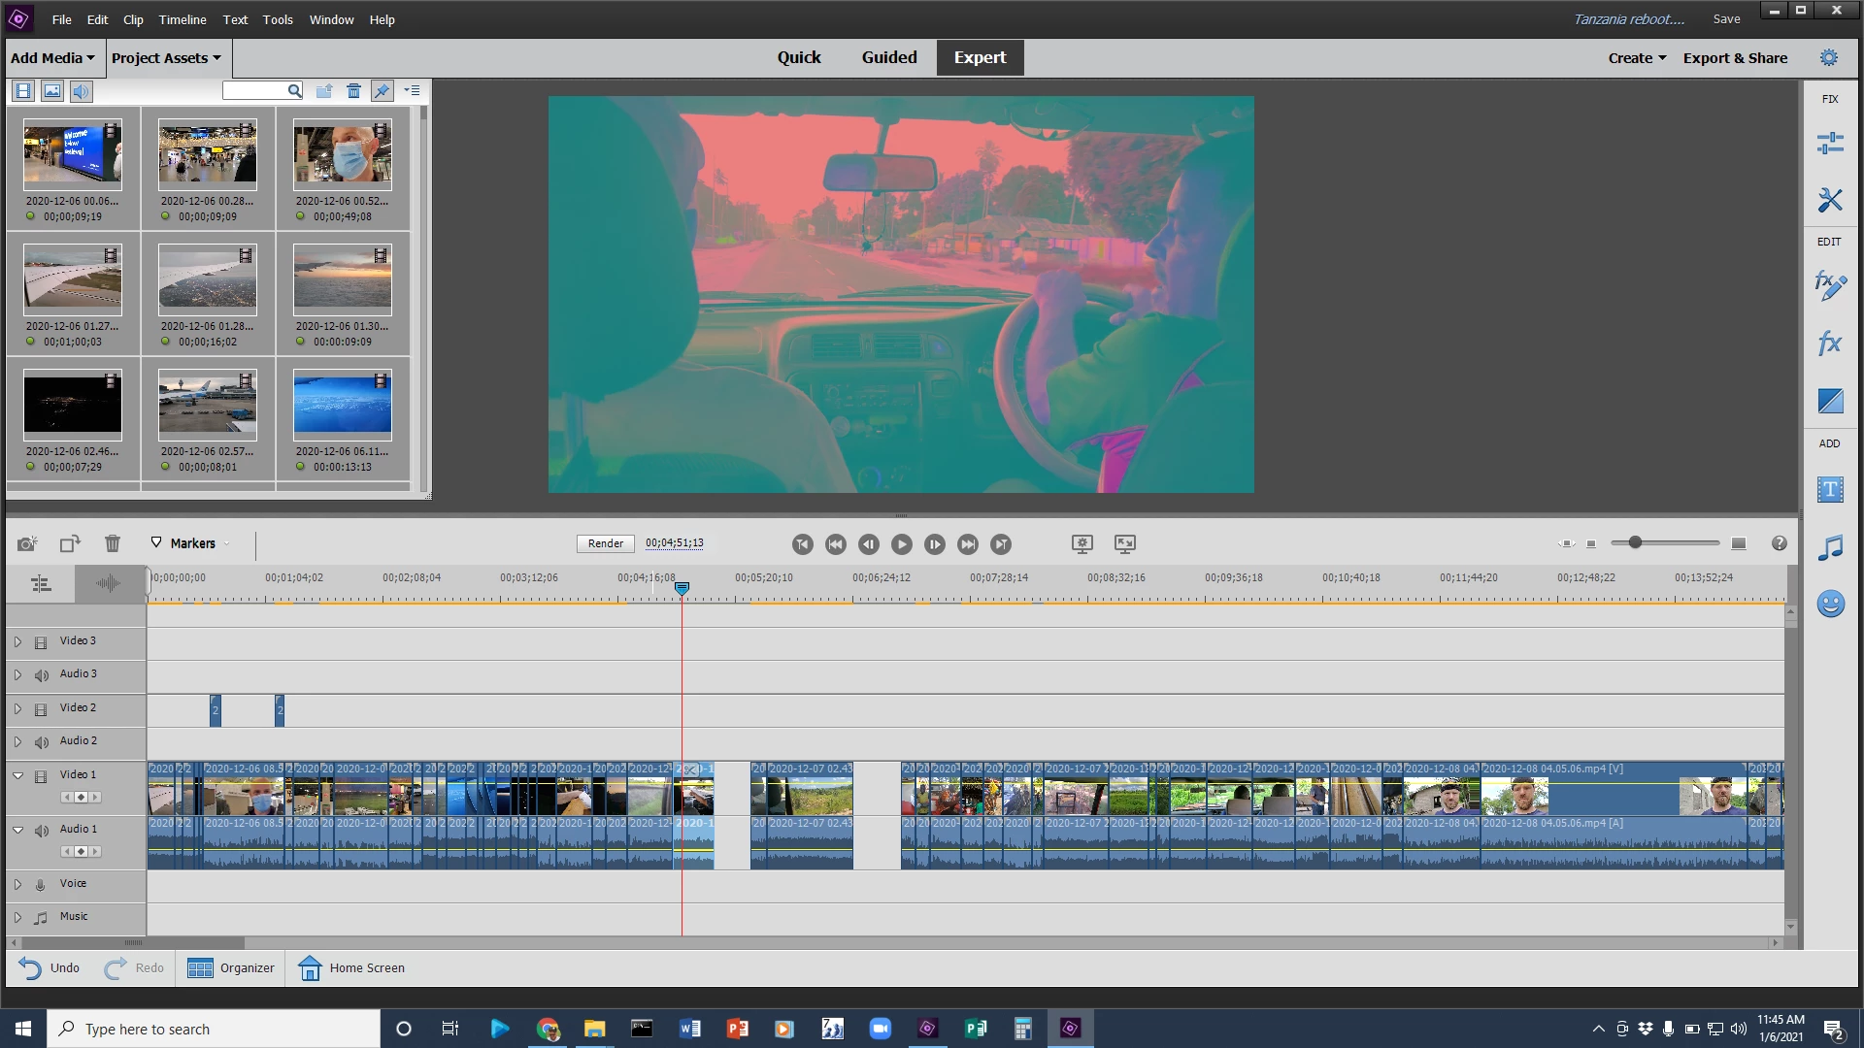
Task: Toggle video files filter in Project Assets
Action: point(23,91)
